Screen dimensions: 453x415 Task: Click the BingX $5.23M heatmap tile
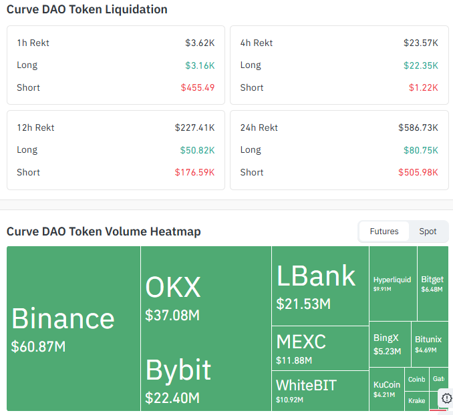[390, 344]
